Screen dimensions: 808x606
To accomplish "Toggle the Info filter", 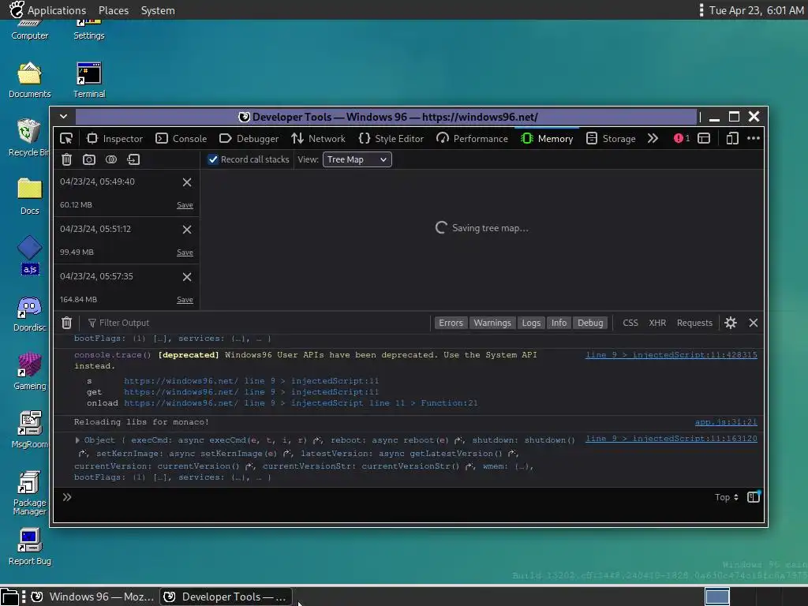I will 559,323.
